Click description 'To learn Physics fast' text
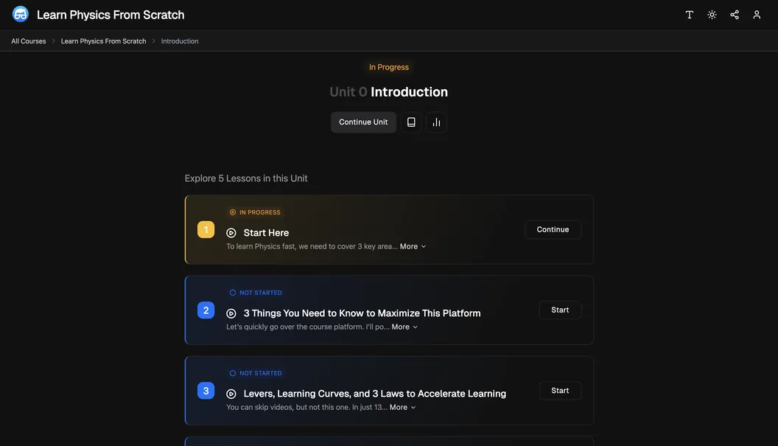 click(x=312, y=246)
